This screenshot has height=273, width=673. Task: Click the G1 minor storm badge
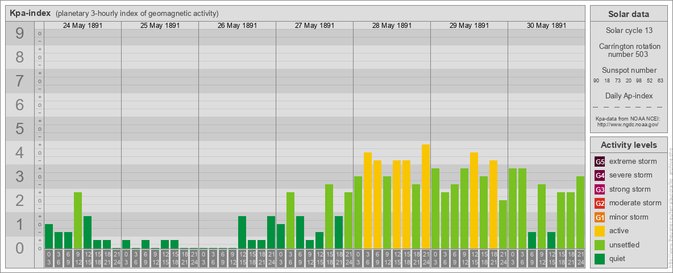(600, 217)
